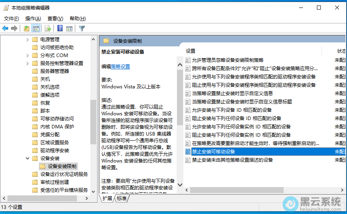This screenshot has width=347, height=214.
Task: Expand the 电源管理 tree node
Action: pyautogui.click(x=28, y=40)
